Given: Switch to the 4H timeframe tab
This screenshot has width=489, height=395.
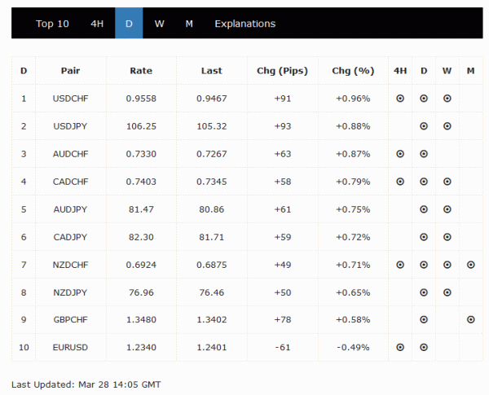Looking at the screenshot, I should click(97, 24).
